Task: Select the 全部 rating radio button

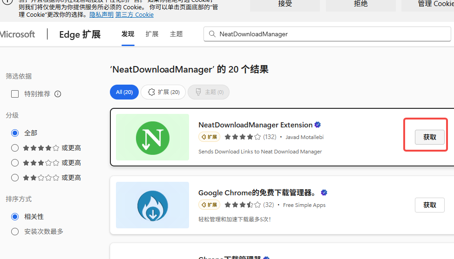Action: [x=15, y=133]
